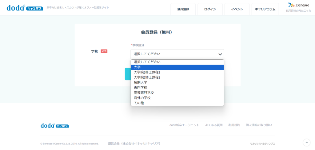
Task: Select 大学 from the dropdown list
Action: [x=177, y=67]
